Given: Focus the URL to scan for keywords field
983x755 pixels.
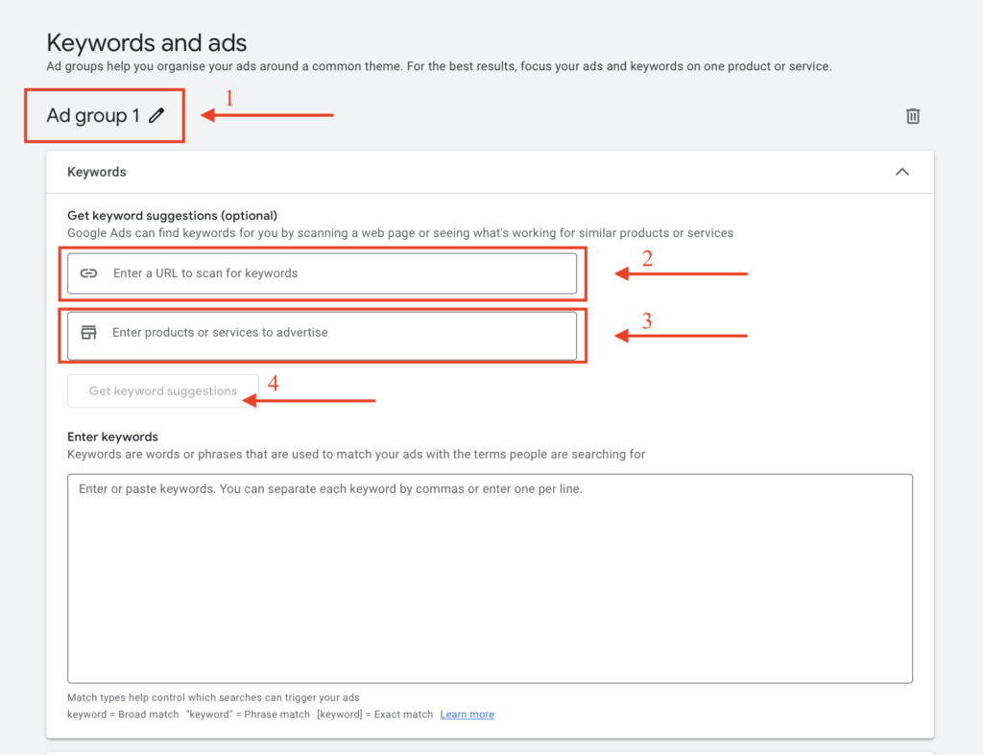Looking at the screenshot, I should pyautogui.click(x=336, y=273).
